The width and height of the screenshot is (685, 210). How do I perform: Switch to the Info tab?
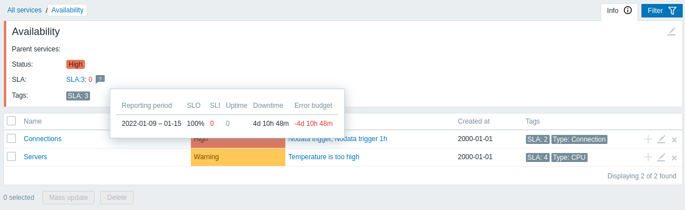[x=619, y=11]
